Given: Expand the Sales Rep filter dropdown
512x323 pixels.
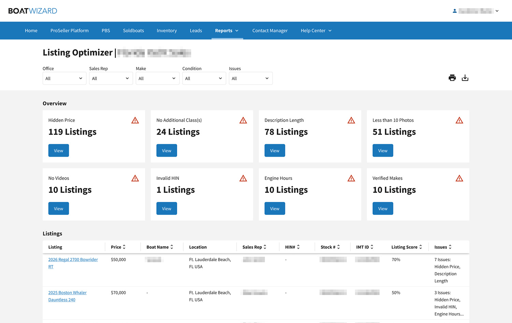Looking at the screenshot, I should (111, 78).
